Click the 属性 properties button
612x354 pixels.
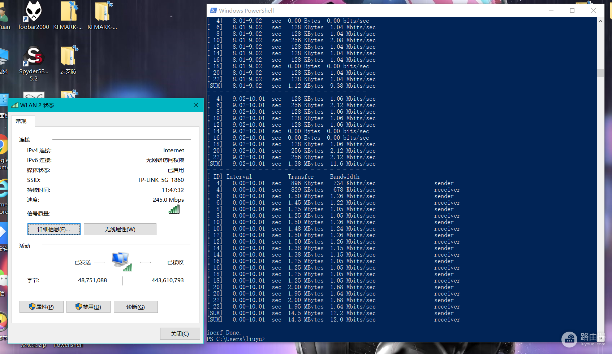point(42,307)
